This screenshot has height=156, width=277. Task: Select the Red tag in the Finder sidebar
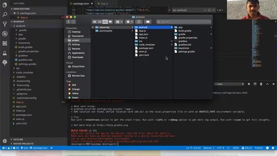pos(74,85)
